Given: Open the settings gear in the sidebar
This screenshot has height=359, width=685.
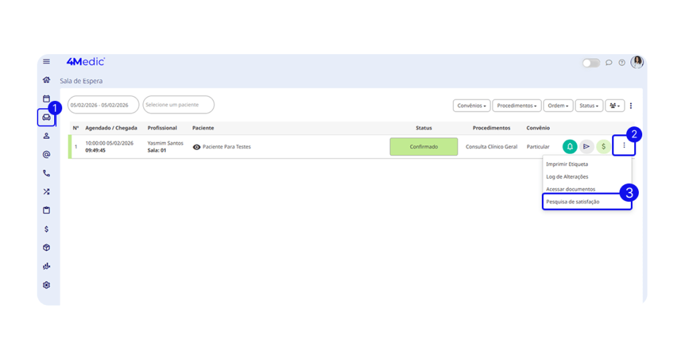Looking at the screenshot, I should 46,285.
